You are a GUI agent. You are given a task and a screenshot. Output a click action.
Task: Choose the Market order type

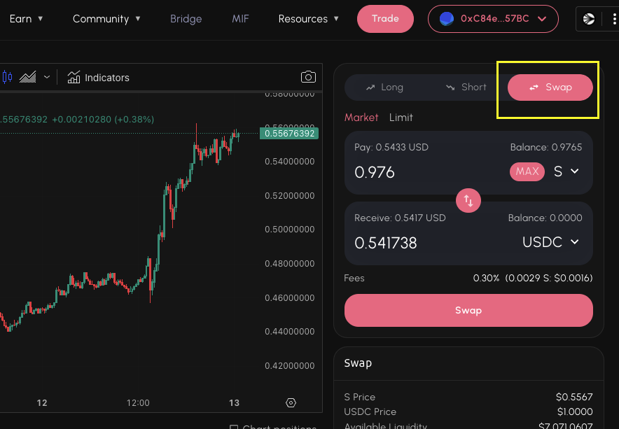[x=361, y=117]
